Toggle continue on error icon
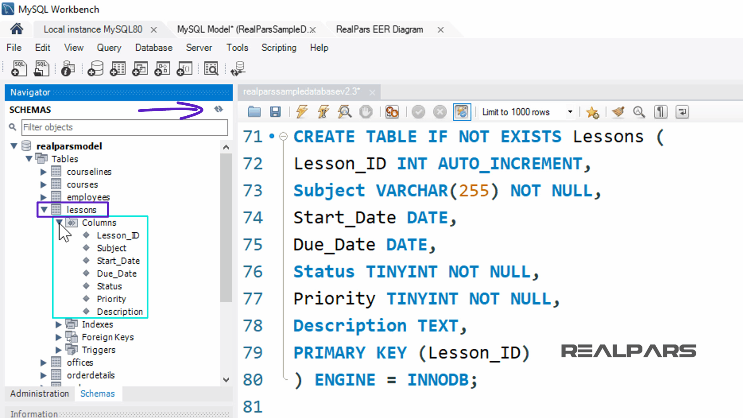Screen dimensions: 743x418 tap(392, 112)
